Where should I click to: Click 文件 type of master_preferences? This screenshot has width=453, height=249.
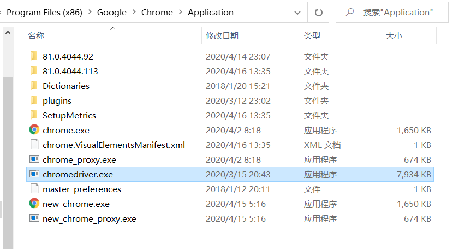click(312, 189)
